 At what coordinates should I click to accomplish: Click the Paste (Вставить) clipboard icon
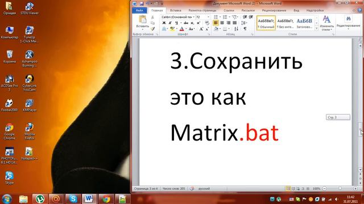pyautogui.click(x=142, y=20)
